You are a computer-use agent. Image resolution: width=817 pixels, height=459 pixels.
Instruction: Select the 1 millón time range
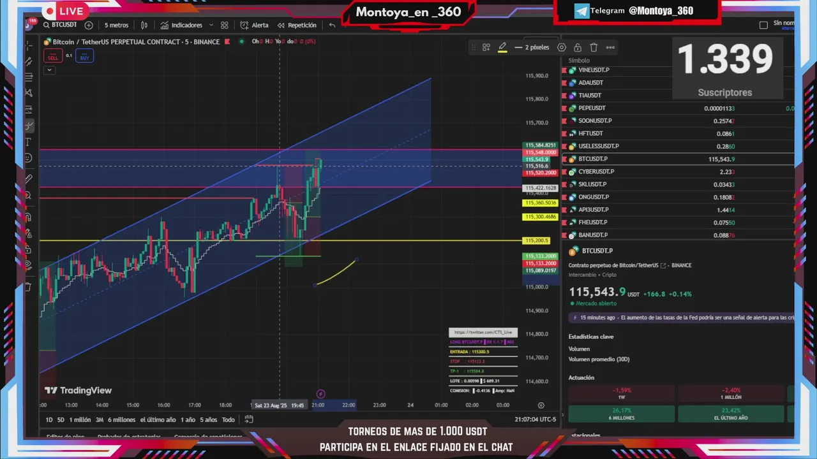pyautogui.click(x=80, y=419)
